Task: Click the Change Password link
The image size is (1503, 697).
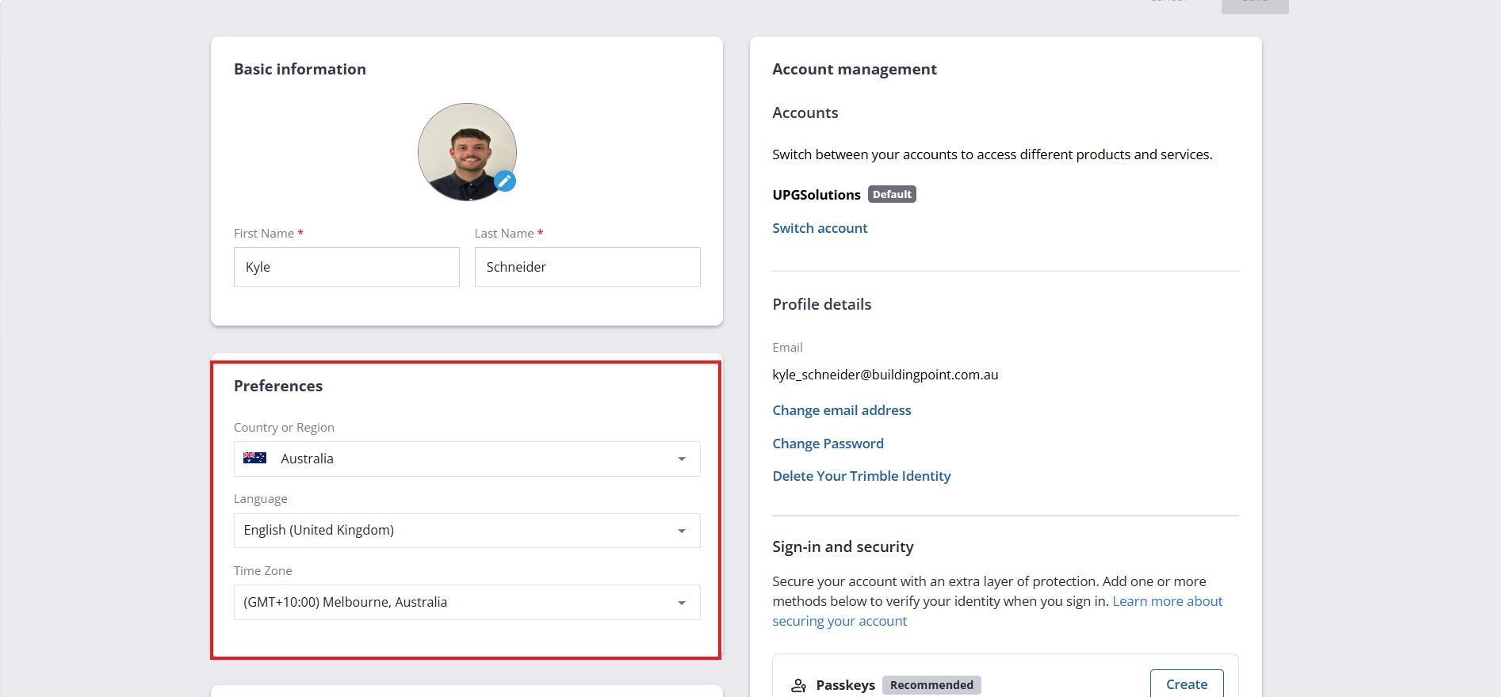Action: [828, 444]
